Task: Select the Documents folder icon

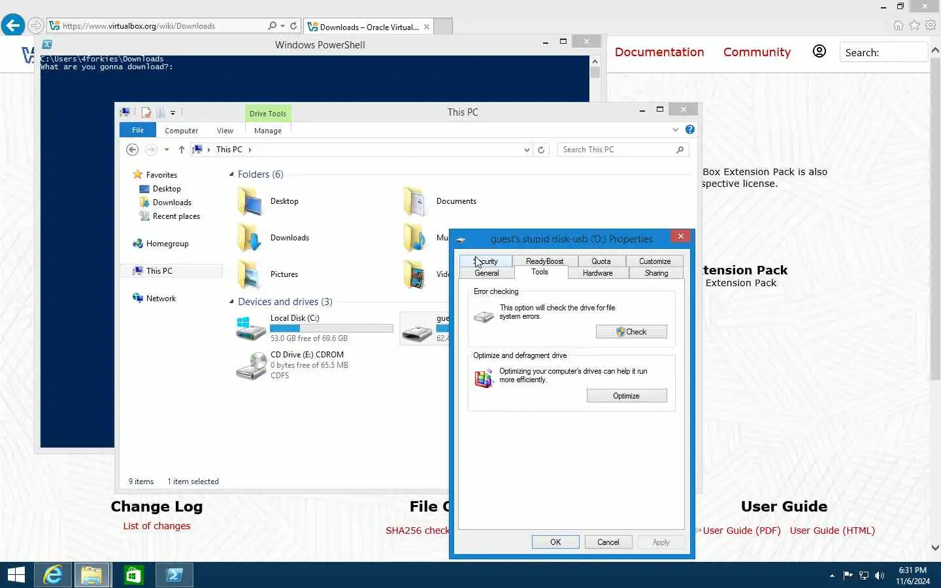Action: click(x=416, y=201)
